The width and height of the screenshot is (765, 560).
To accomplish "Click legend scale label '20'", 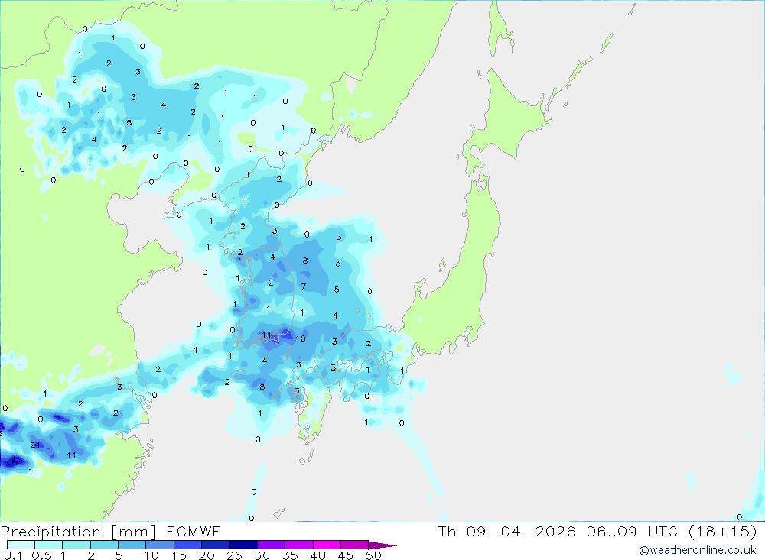I will (207, 555).
